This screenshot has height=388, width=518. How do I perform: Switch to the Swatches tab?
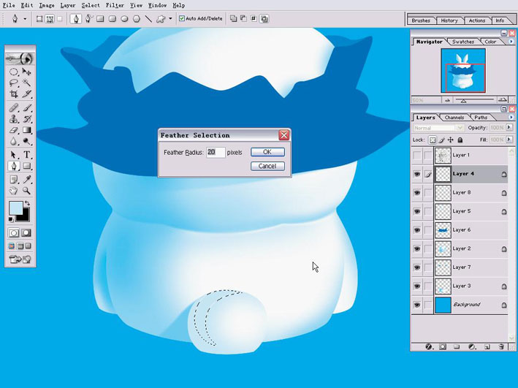(x=463, y=42)
